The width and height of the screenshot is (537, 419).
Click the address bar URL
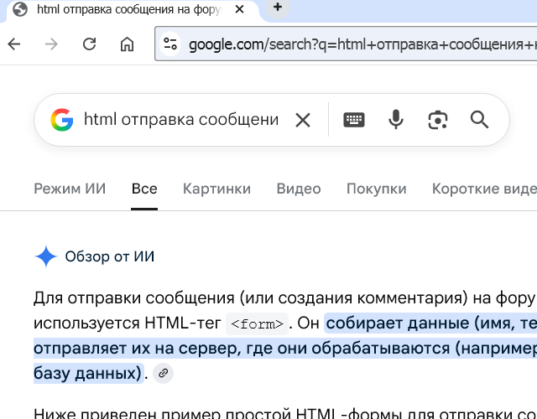362,44
